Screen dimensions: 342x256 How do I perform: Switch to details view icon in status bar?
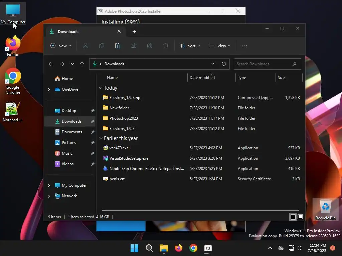coord(293,217)
